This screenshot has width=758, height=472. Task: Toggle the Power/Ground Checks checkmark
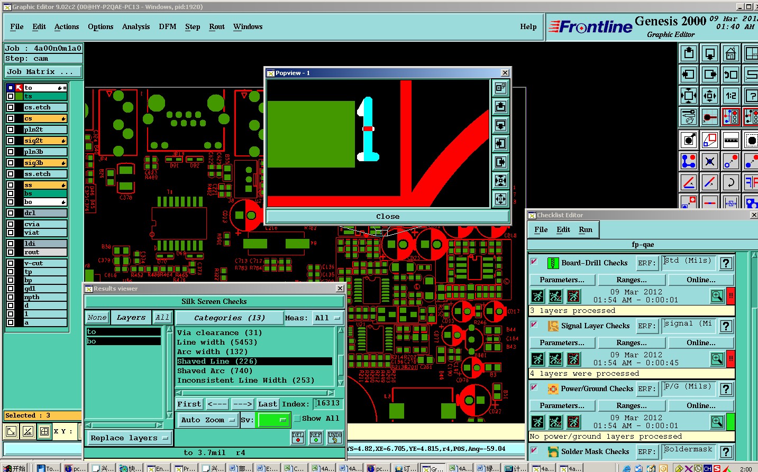pyautogui.click(x=534, y=387)
